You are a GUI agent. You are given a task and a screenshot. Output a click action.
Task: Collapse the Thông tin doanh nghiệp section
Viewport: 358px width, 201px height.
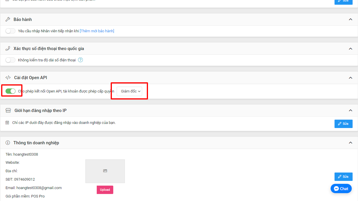350,143
